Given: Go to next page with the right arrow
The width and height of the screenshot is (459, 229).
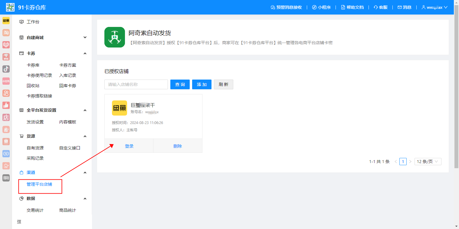Looking at the screenshot, I should coord(410,162).
